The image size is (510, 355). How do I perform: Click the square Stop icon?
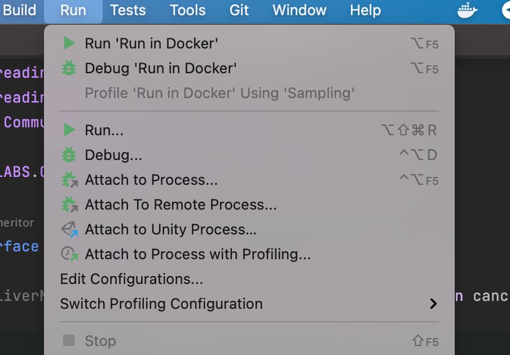pos(69,340)
